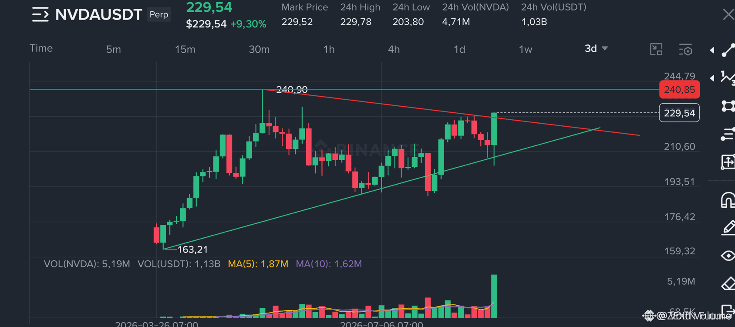Switch to the 5m timeframe
Screen dimensions: 735x327
coord(113,49)
